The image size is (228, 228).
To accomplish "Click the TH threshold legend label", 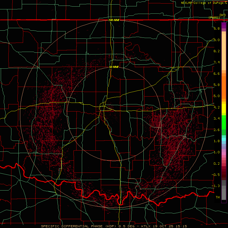I will [218, 197].
